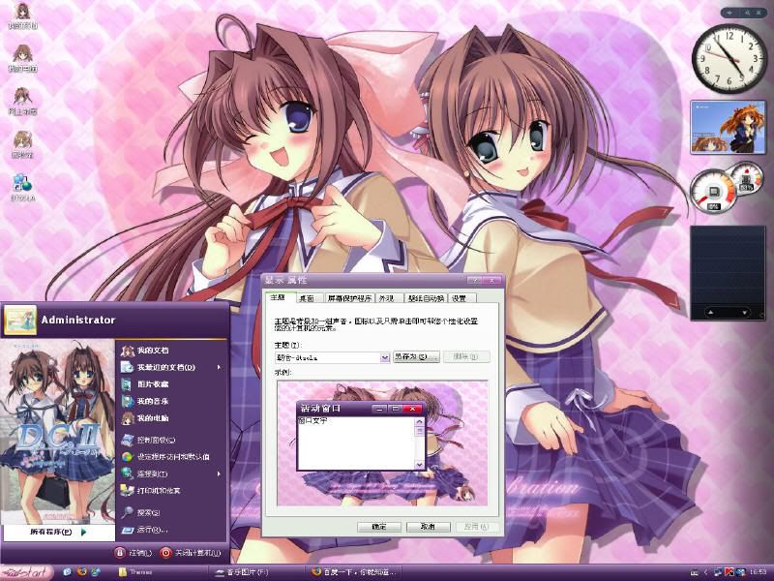This screenshot has width=774, height=581.
Task: Click the plus button atop the sidebar
Action: (730, 13)
